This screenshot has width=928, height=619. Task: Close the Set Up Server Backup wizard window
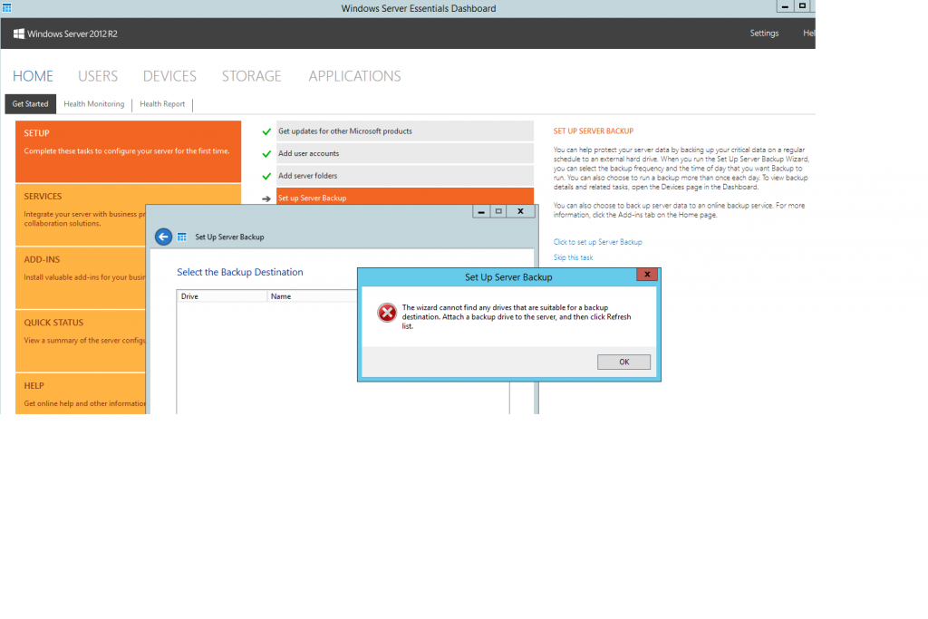[520, 211]
